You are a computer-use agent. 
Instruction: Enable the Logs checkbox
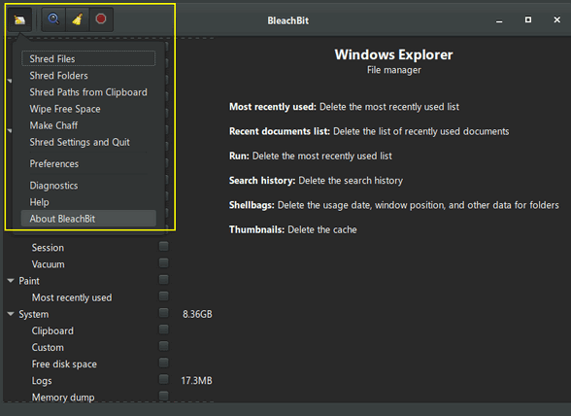164,379
